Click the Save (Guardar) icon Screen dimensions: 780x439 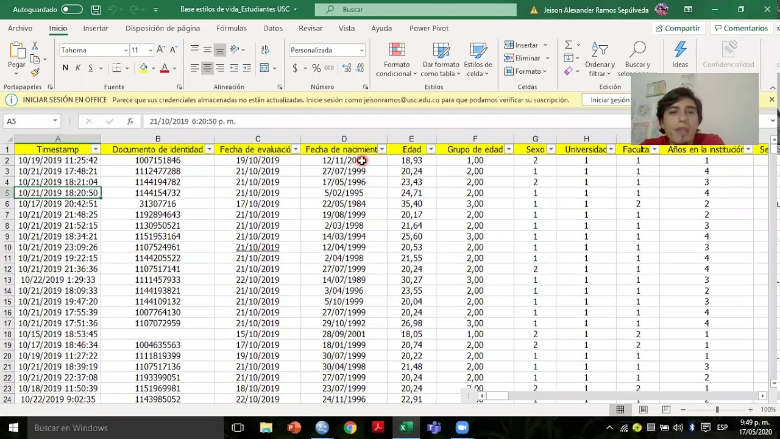[96, 10]
